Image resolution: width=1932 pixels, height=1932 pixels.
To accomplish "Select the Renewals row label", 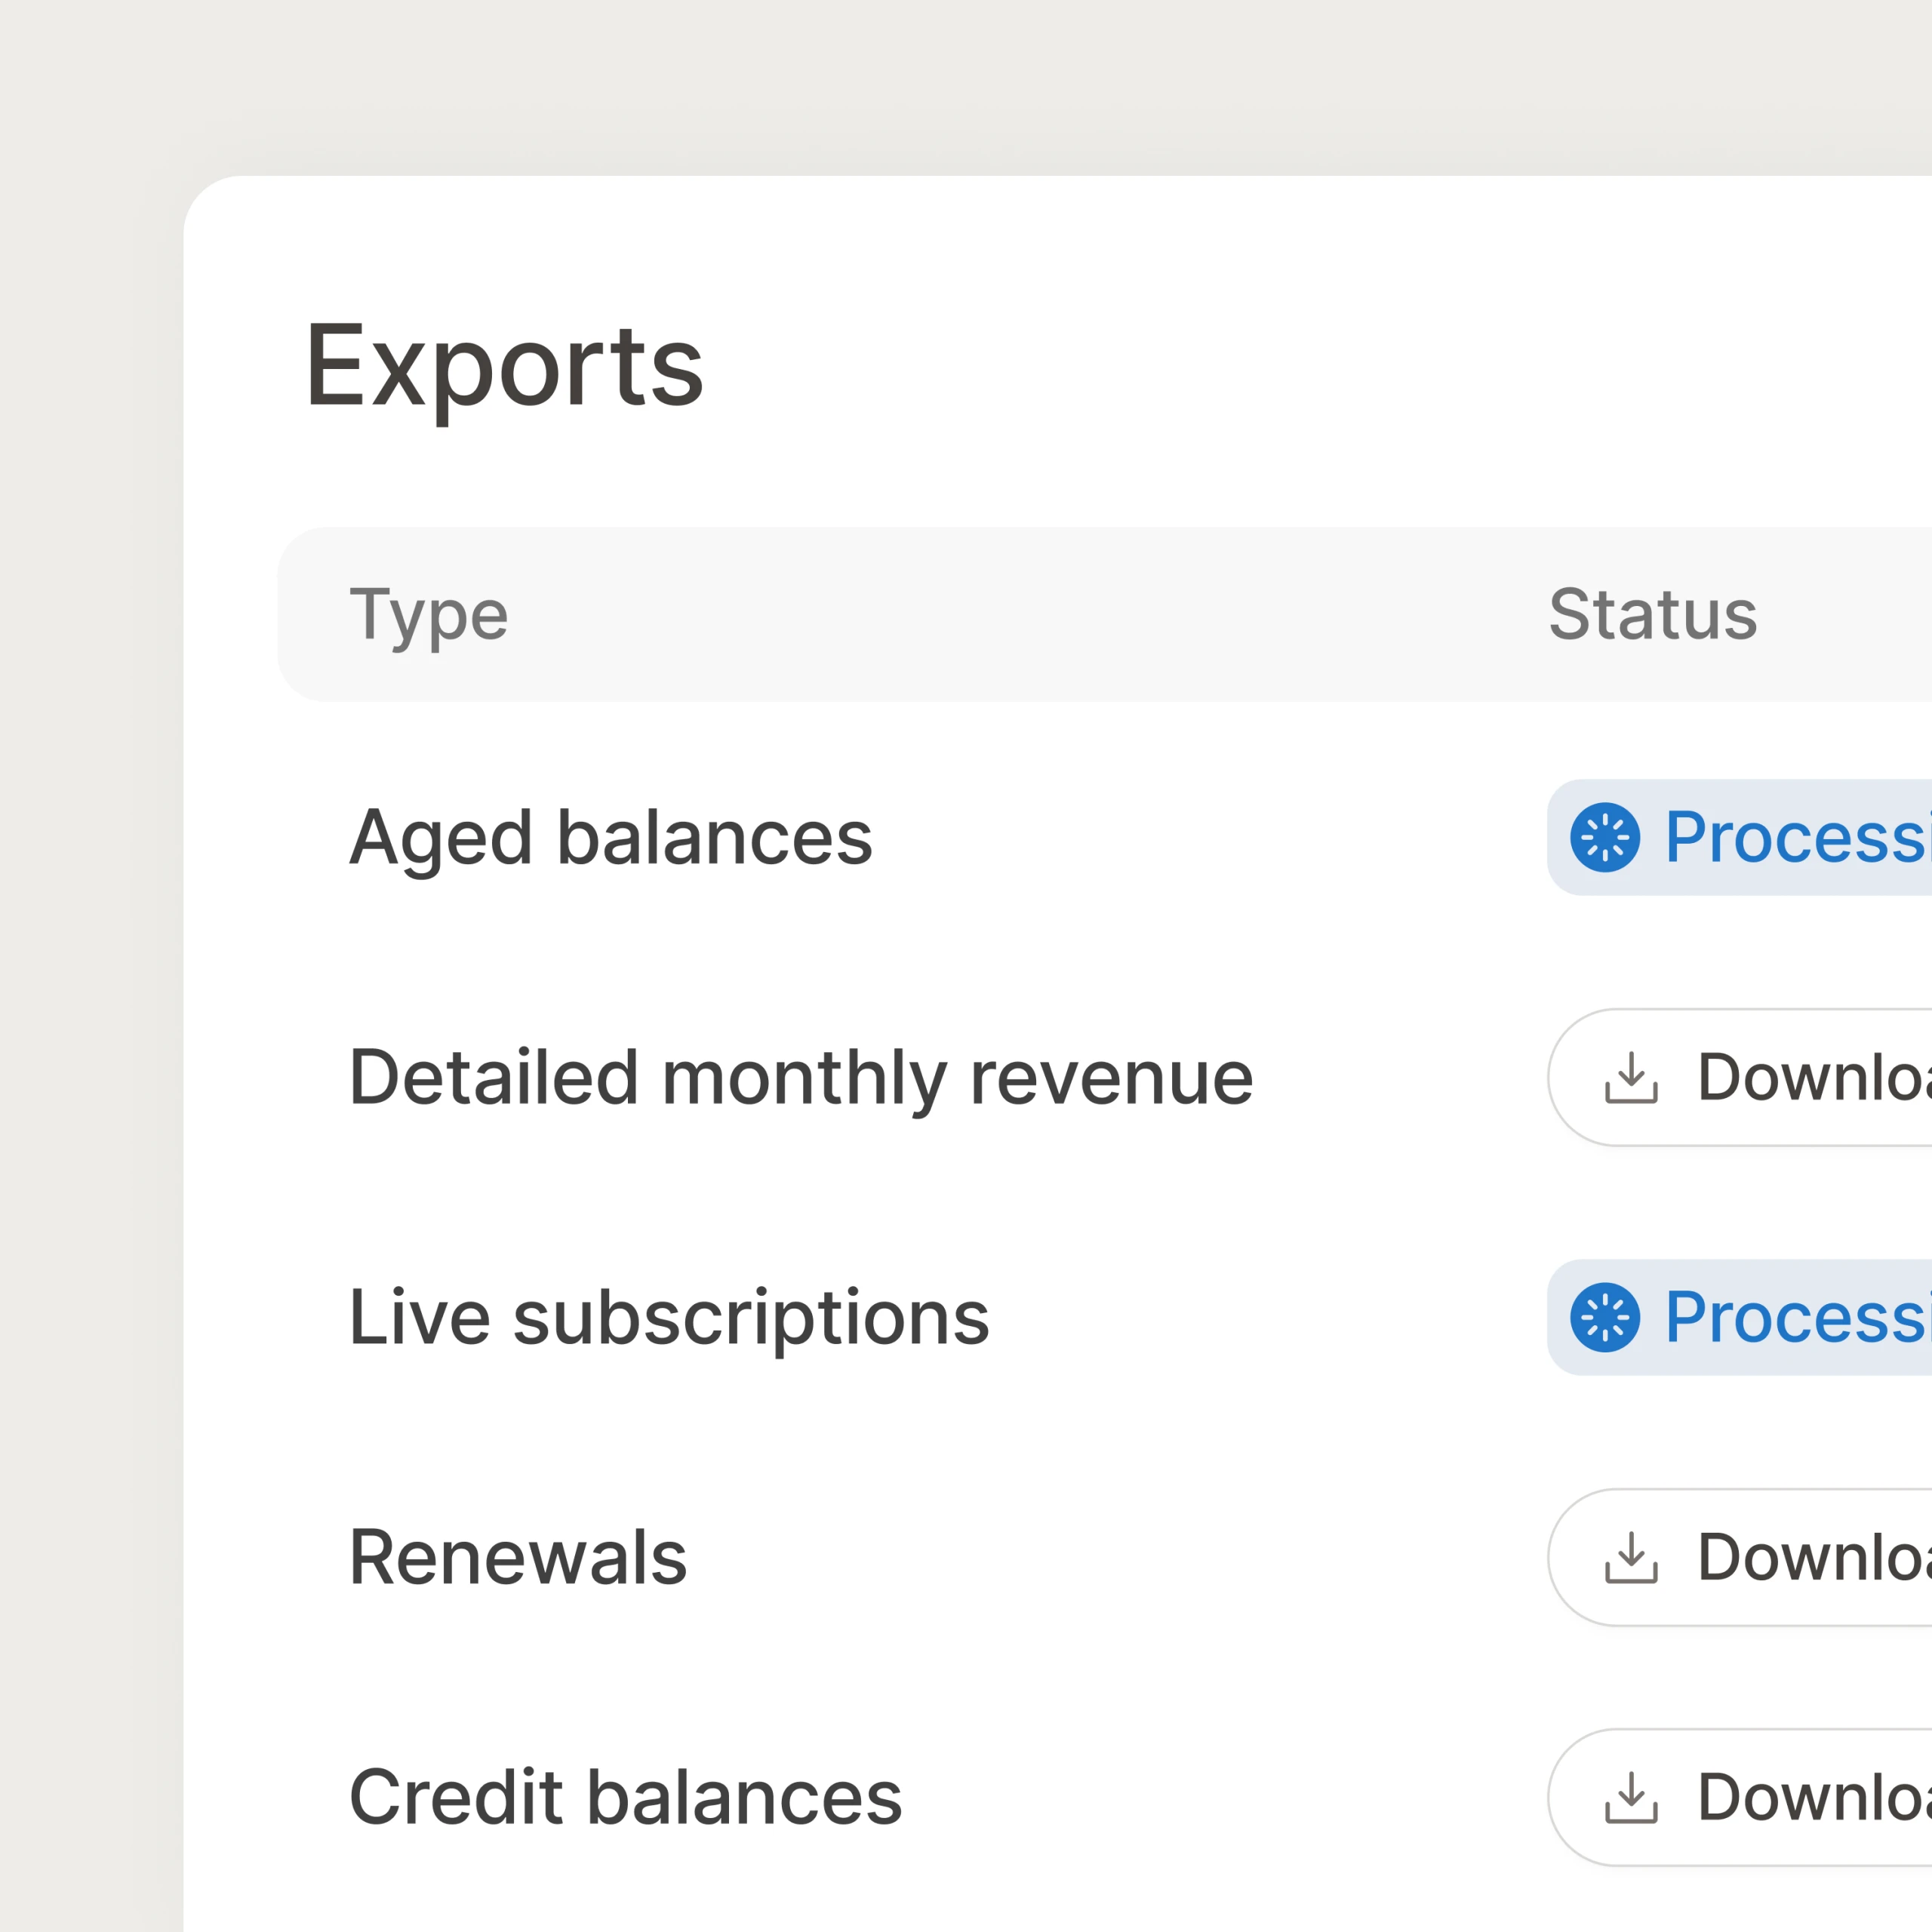I will tap(518, 1558).
